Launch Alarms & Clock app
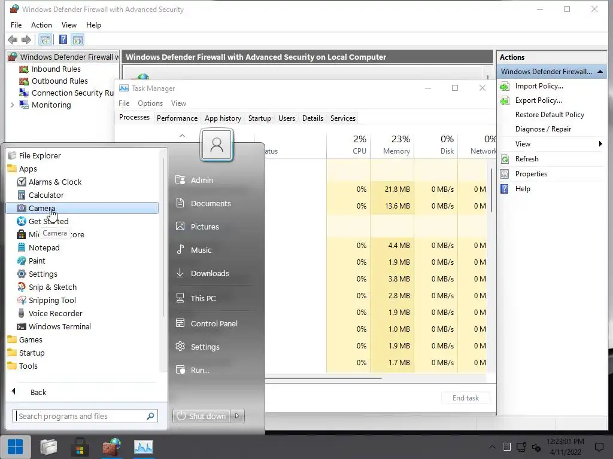This screenshot has height=459, width=613. (x=55, y=182)
